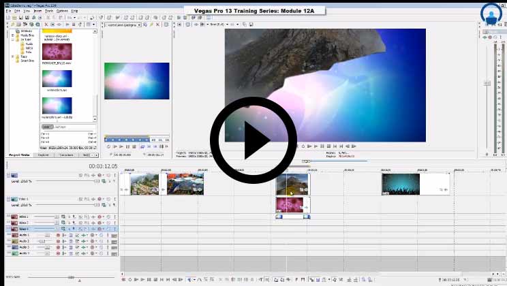Open the Options menu
Screen dimensions: 507x286
pyautogui.click(x=62, y=11)
